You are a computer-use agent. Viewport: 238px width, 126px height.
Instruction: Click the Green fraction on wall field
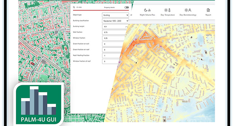[113, 44]
